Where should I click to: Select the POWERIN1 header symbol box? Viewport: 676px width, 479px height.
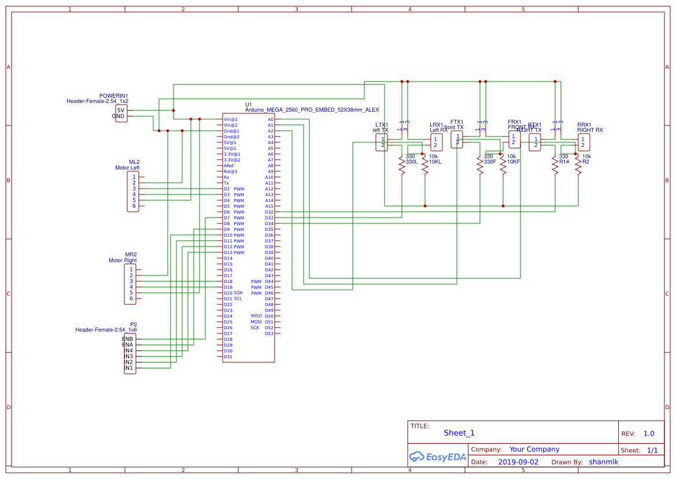pyautogui.click(x=121, y=113)
